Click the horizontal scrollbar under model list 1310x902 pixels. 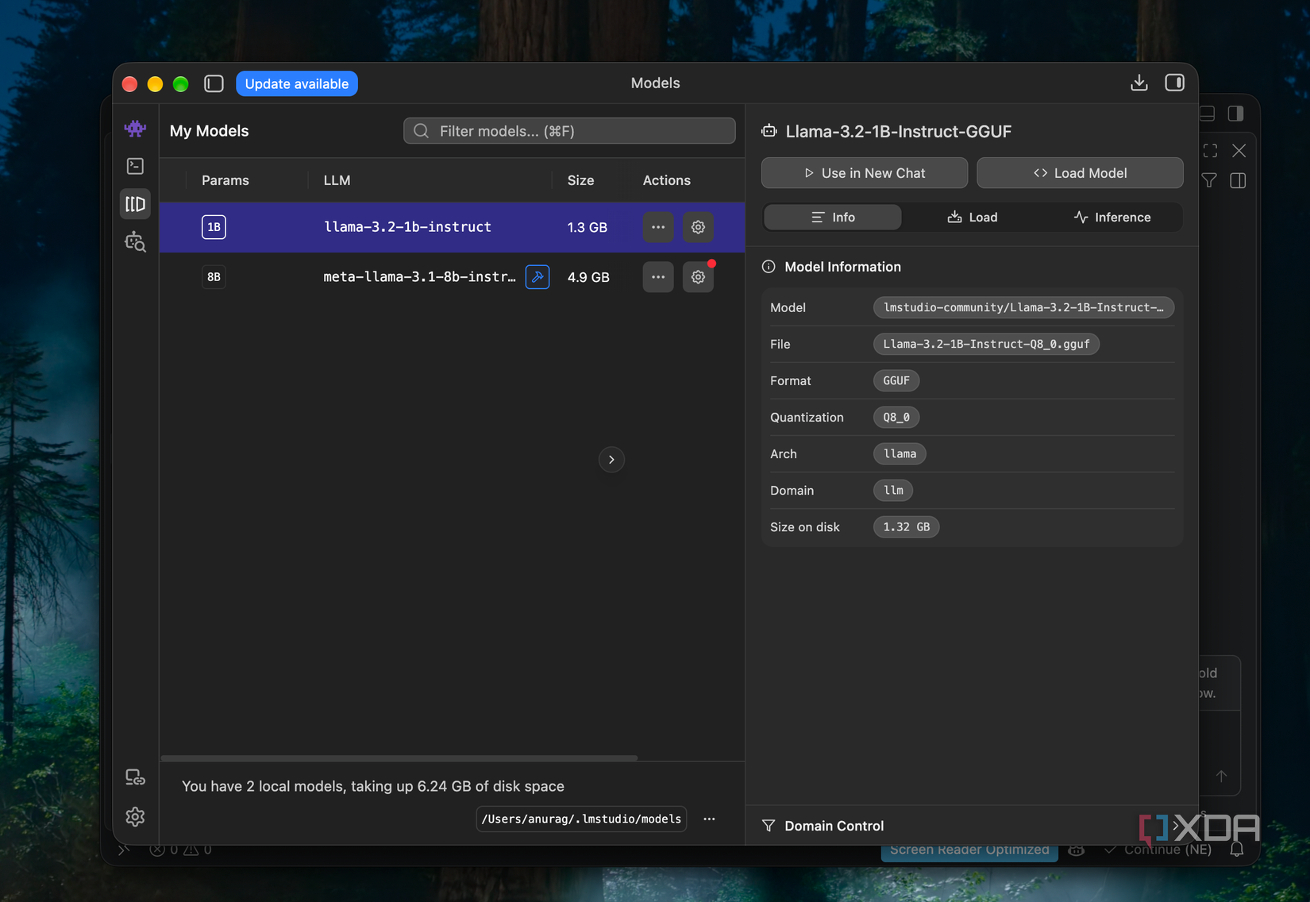point(399,758)
